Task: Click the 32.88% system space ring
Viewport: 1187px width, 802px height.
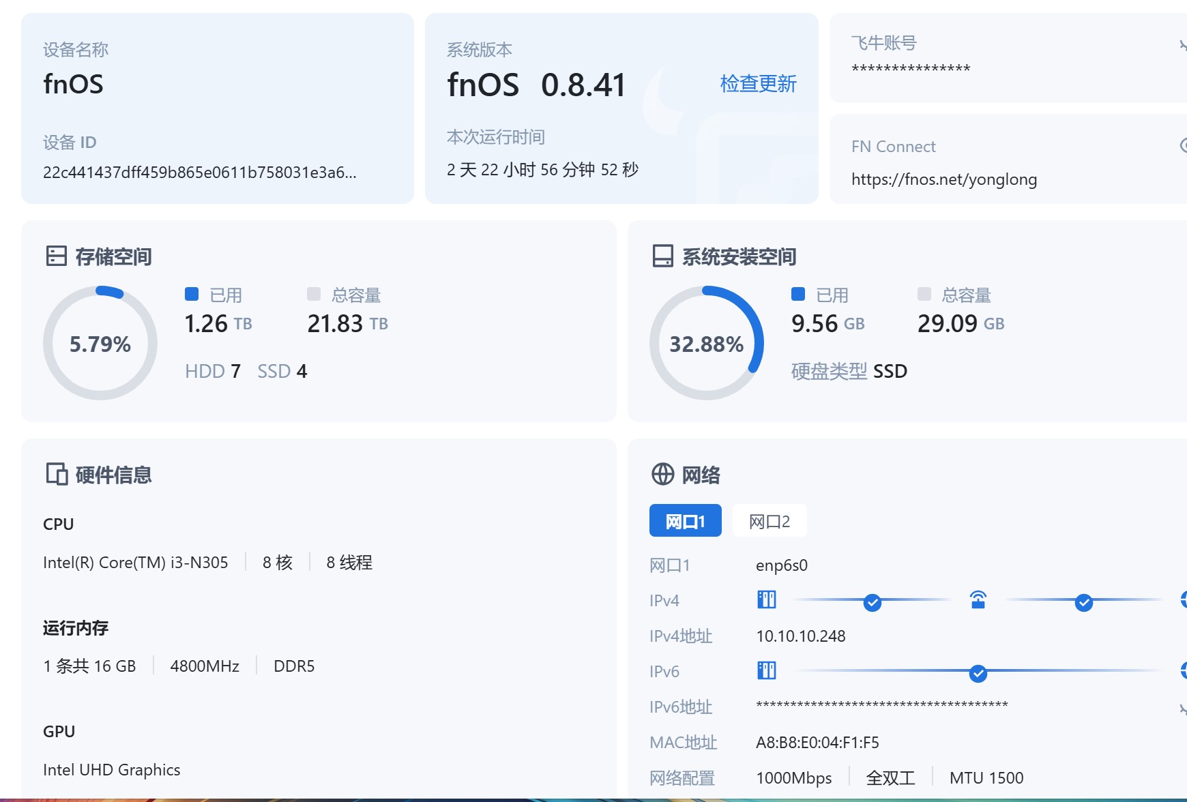Action: point(707,343)
